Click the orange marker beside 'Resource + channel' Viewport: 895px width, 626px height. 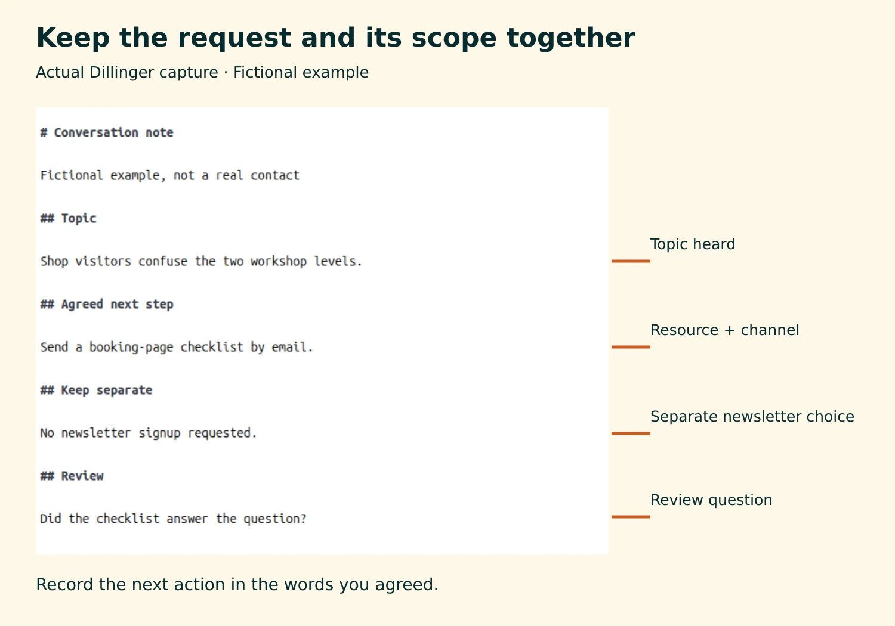coord(631,347)
